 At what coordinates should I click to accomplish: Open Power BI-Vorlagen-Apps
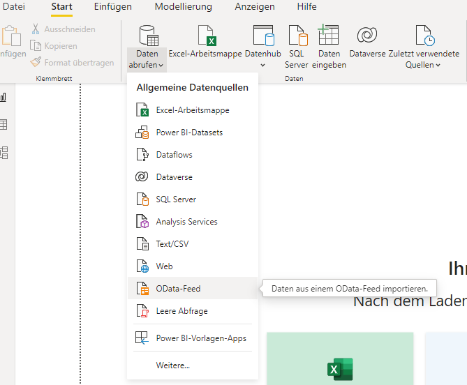200,338
